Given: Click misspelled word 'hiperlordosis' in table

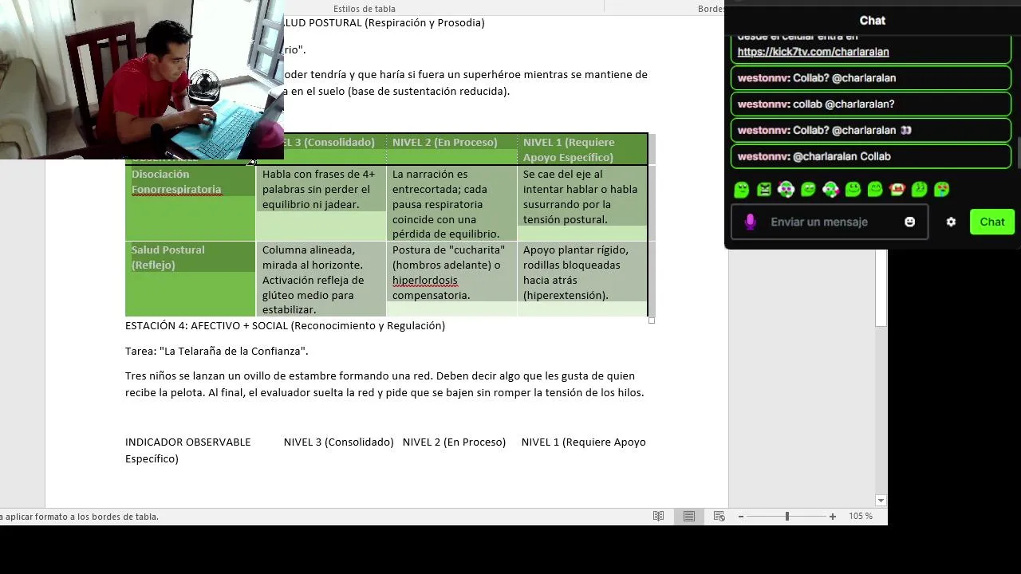Looking at the screenshot, I should (424, 281).
